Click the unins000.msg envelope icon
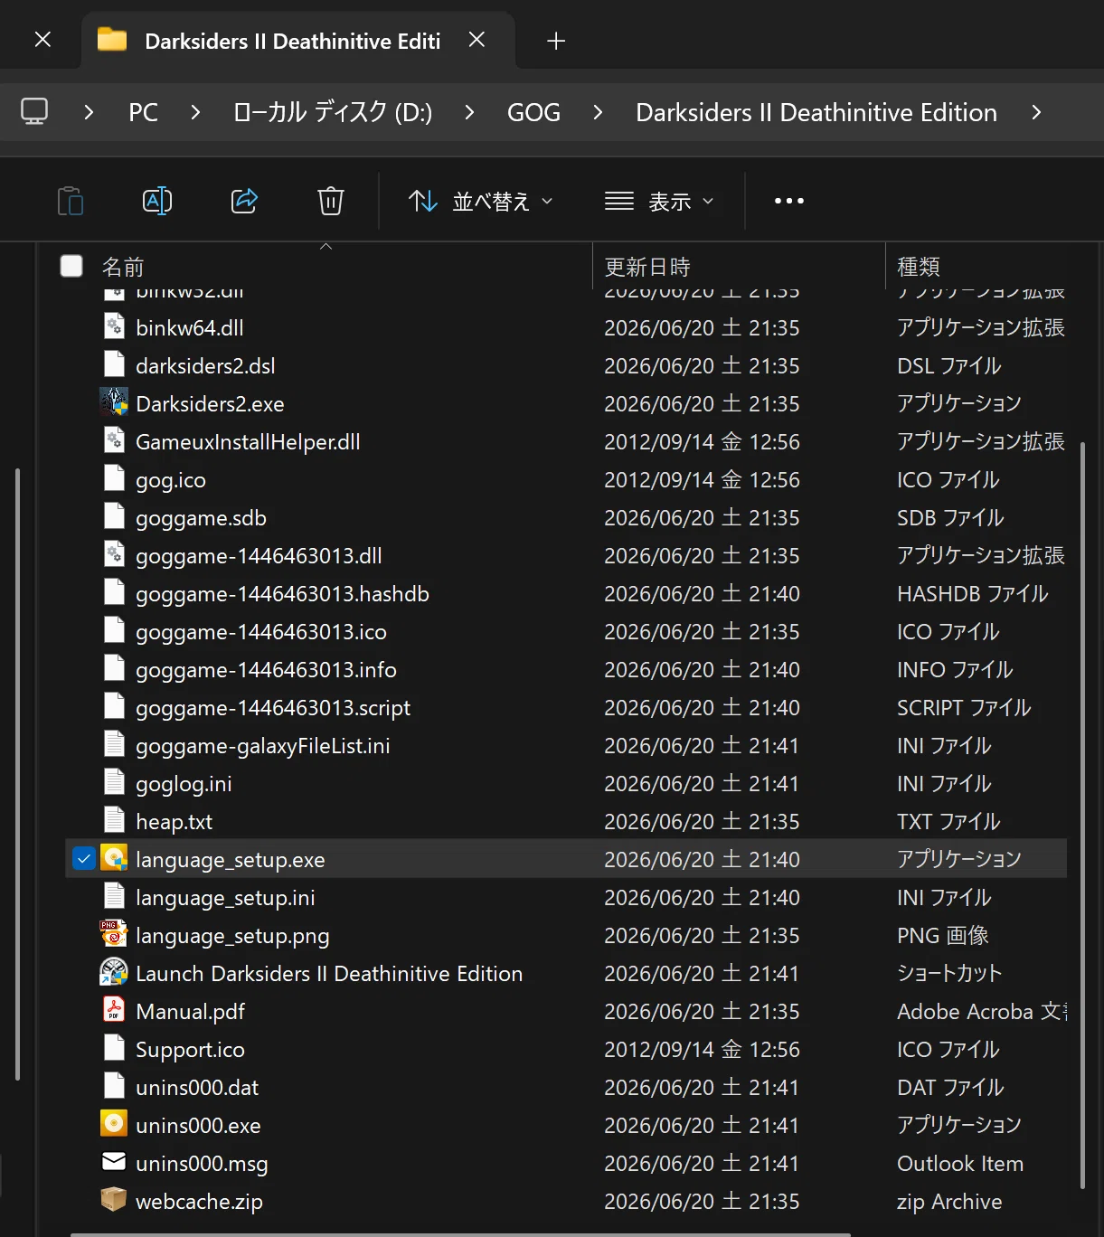This screenshot has height=1237, width=1104. [114, 1162]
